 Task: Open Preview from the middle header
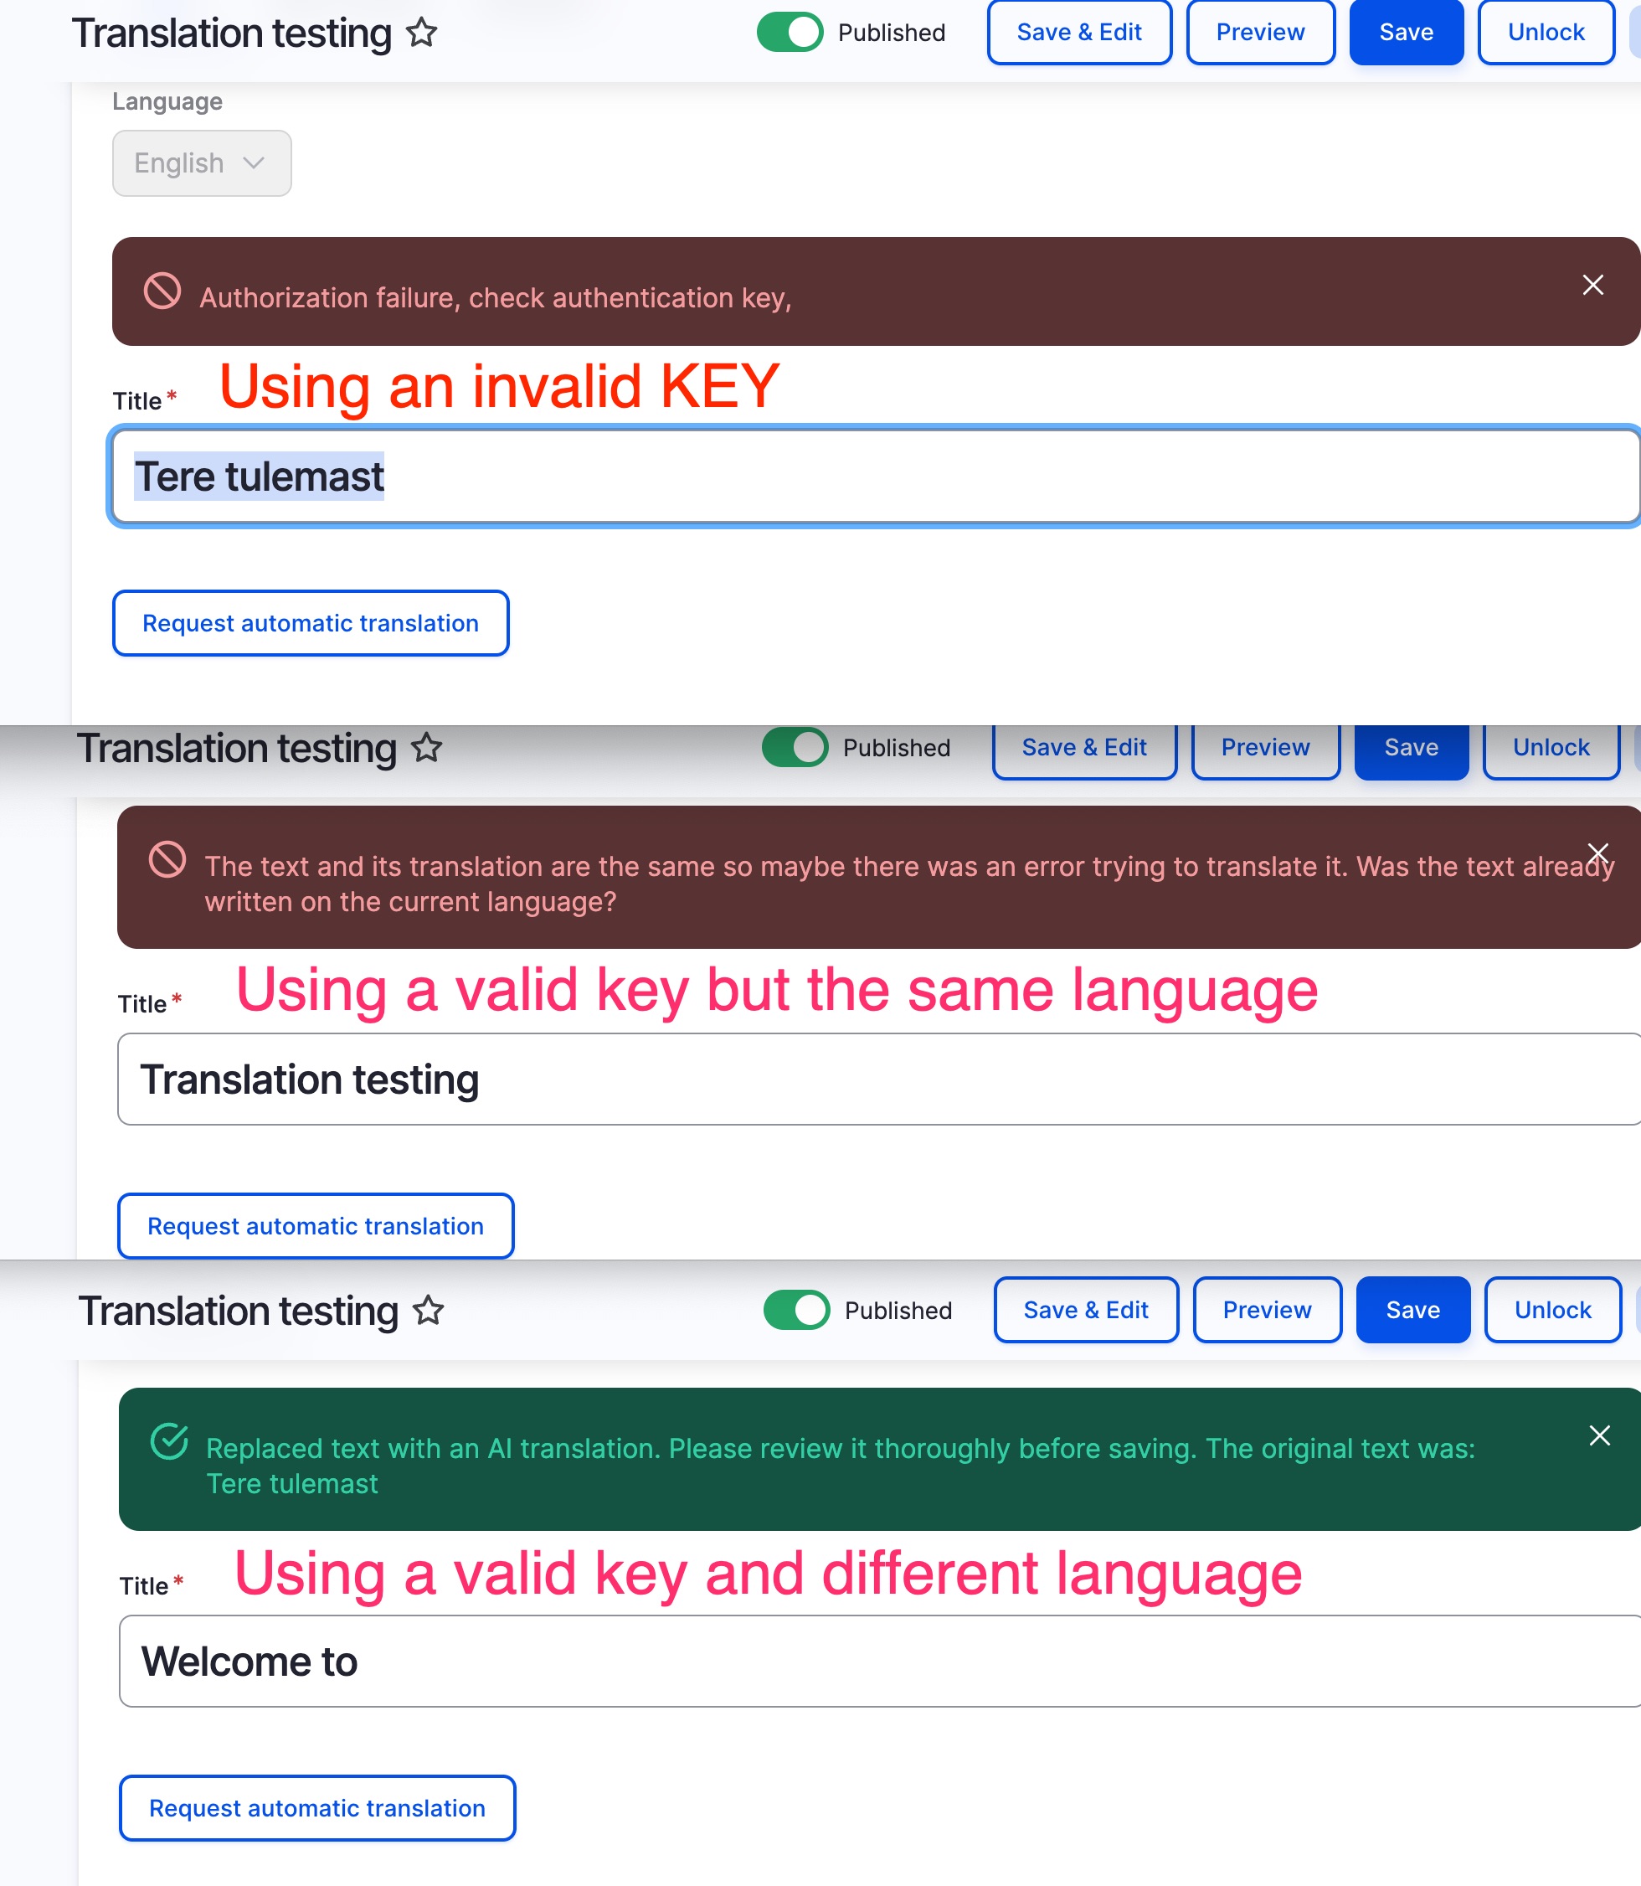click(1266, 747)
